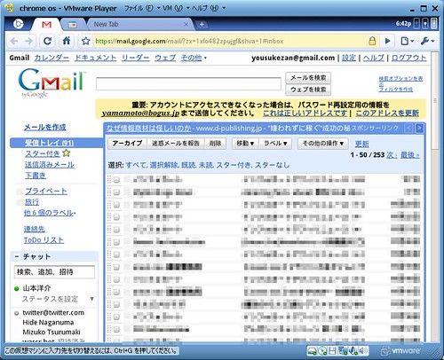Bookmark page with the star icon
444x360 pixels.
pyautogui.click(x=85, y=41)
